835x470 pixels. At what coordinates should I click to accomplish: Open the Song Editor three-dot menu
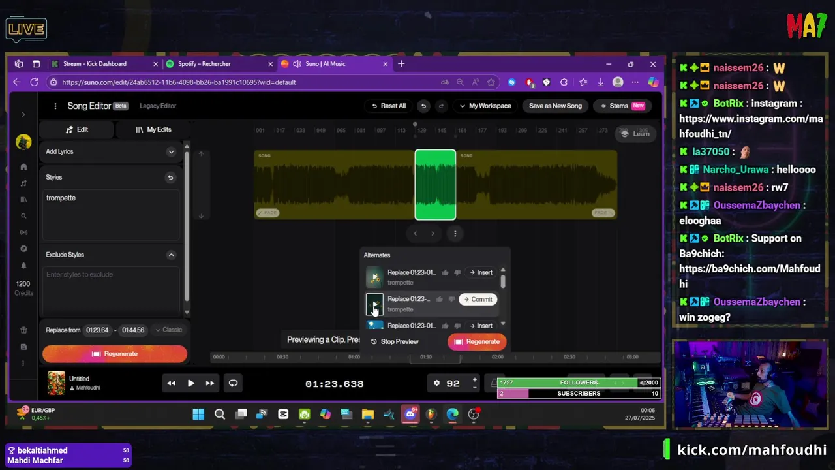point(55,106)
